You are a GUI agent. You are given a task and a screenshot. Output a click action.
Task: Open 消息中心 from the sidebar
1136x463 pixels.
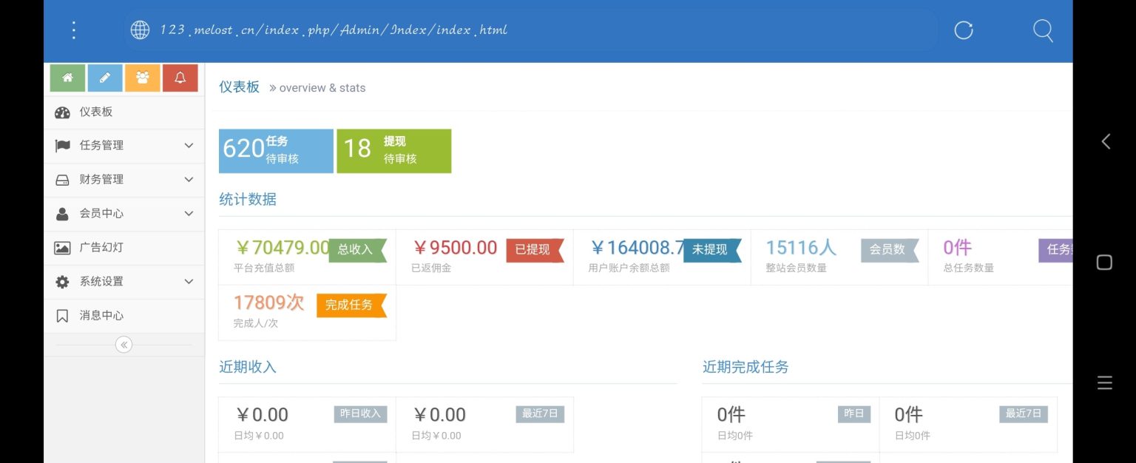pos(101,315)
